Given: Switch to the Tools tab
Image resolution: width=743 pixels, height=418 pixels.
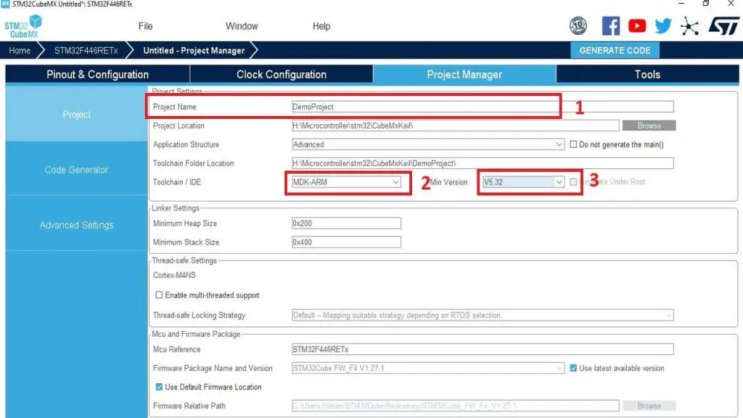Looking at the screenshot, I should 647,75.
